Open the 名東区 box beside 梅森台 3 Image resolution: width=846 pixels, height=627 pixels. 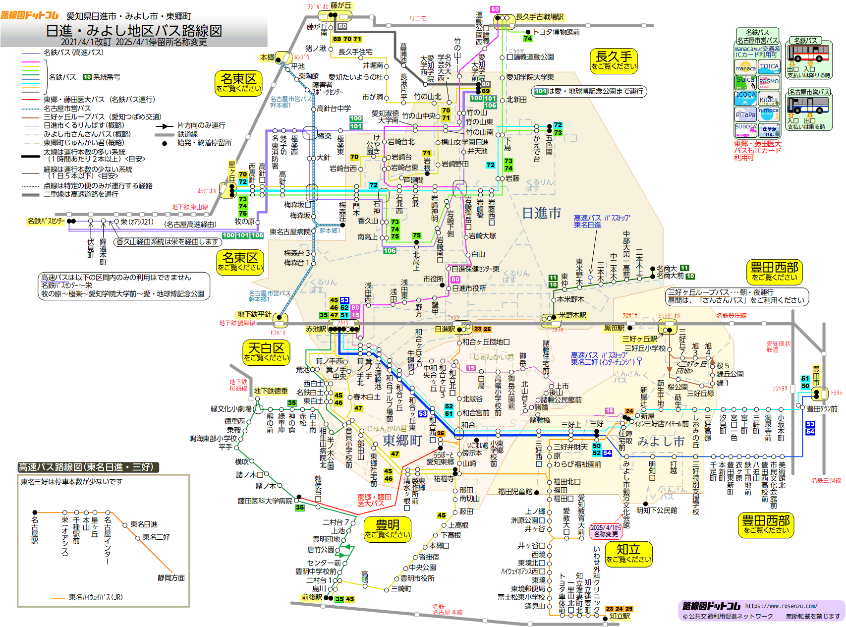(240, 262)
